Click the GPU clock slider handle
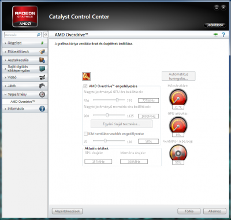 tap(117, 100)
